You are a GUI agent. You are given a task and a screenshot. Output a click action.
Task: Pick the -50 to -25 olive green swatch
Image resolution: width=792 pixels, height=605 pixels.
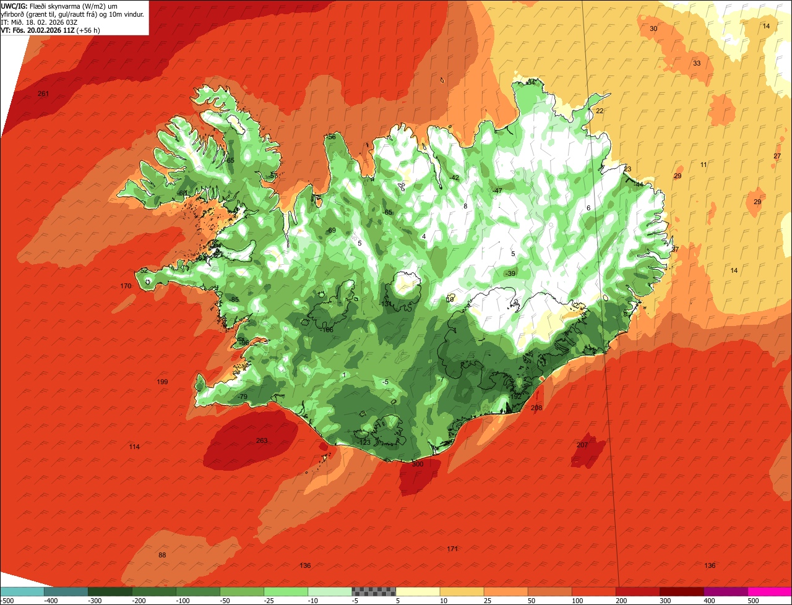(x=242, y=591)
